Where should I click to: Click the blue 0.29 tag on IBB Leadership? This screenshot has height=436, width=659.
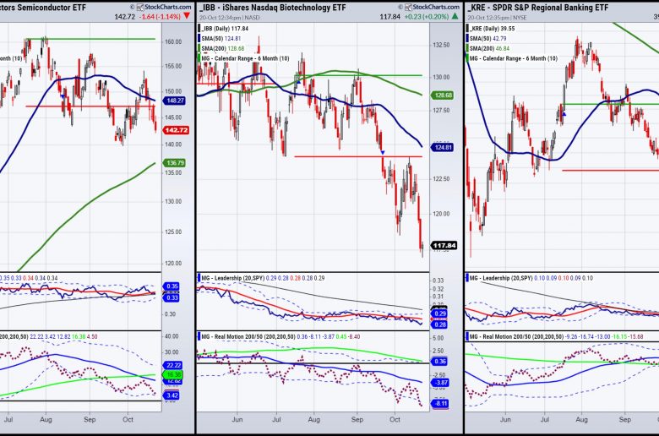coord(440,313)
